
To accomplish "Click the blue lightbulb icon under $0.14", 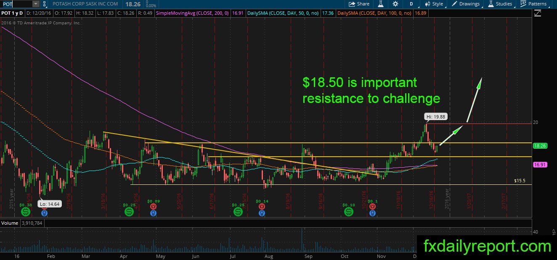I will coord(262,213).
